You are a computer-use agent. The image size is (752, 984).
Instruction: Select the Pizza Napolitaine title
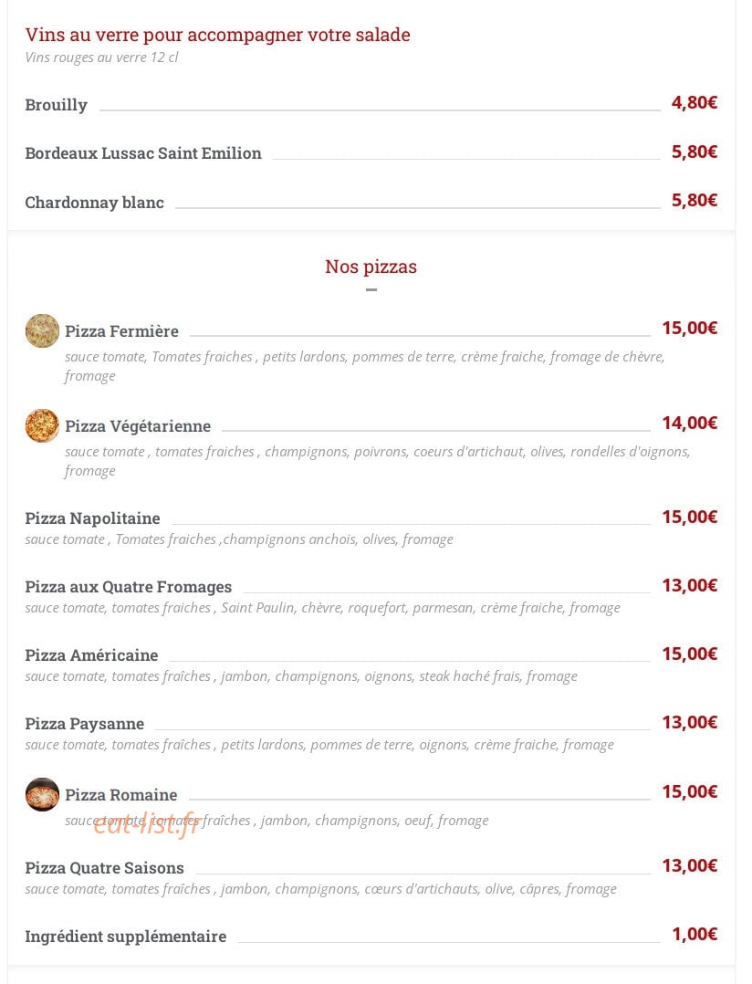(x=93, y=518)
